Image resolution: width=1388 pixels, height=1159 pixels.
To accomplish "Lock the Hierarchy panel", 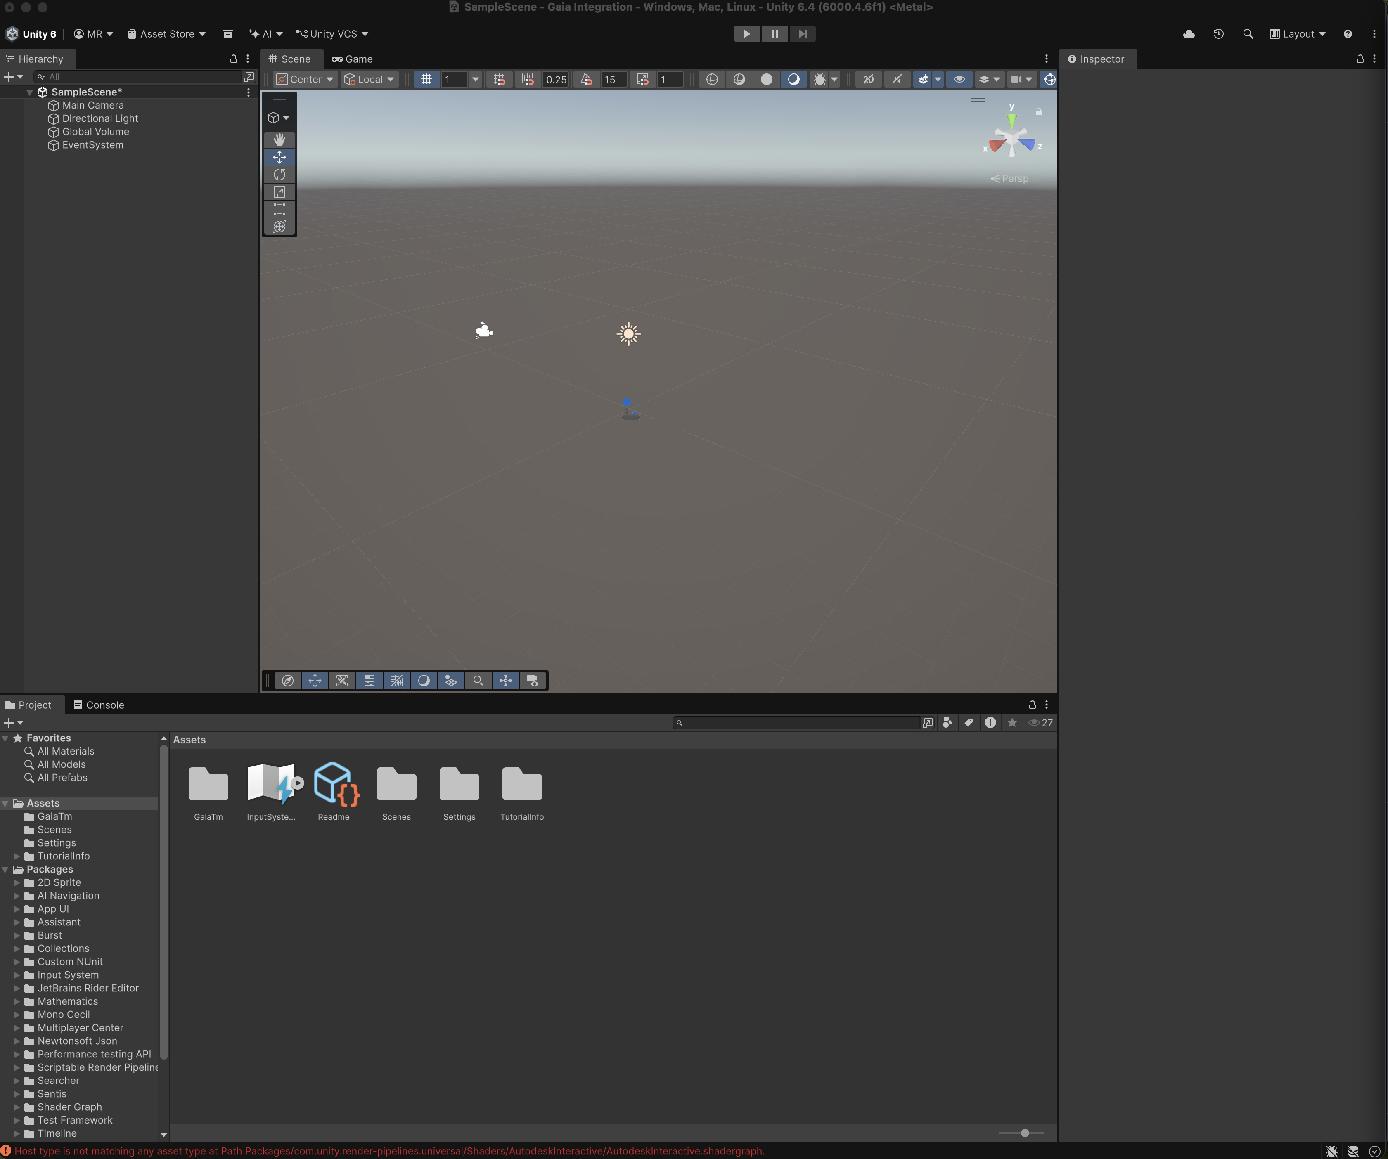I will click(x=233, y=59).
